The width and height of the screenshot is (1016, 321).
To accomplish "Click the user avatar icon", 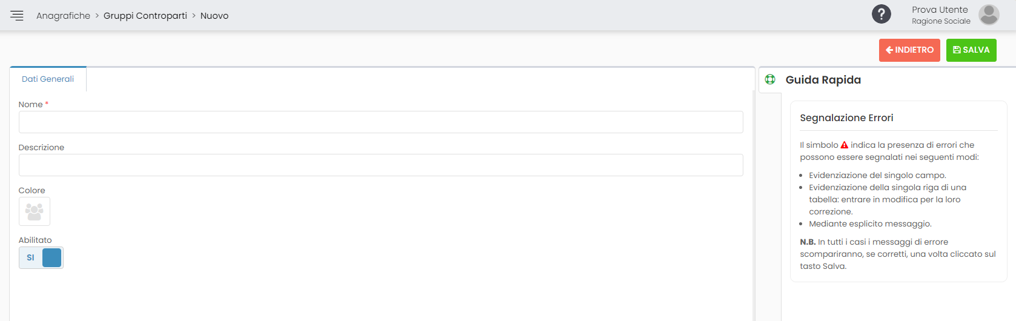I will [989, 15].
